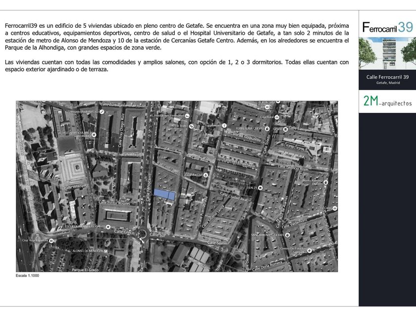Click the 'Calle Zurbarán' street label
This screenshot has height=312, width=416.
[112, 105]
